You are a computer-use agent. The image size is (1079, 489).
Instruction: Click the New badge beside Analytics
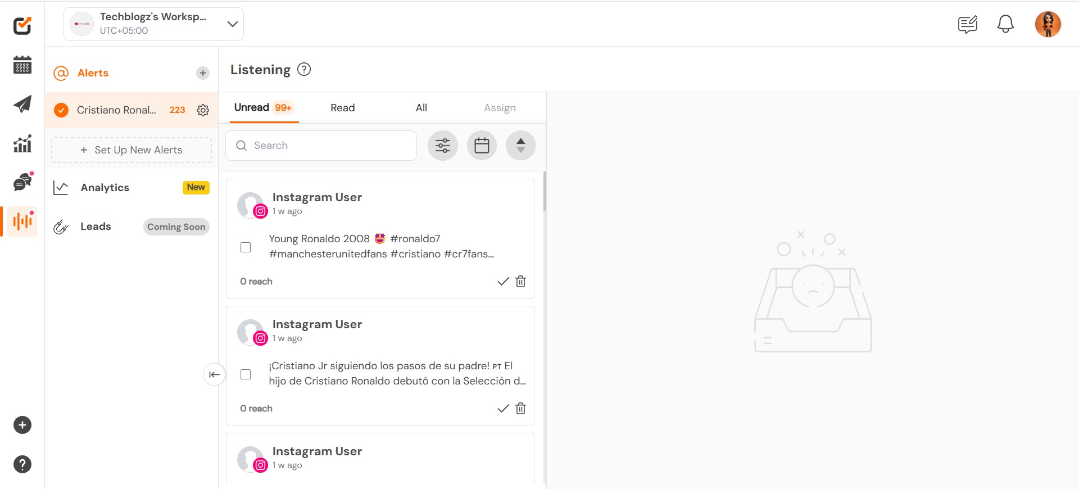click(x=196, y=187)
